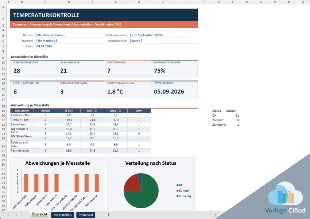Image resolution: width=310 pixels, height=219 pixels.
Task: Select the 'Tiefkühllager' cell in the table
Action: [x=22, y=120]
